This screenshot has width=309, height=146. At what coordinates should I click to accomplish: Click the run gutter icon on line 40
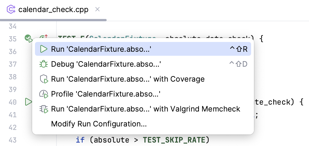pos(28,102)
